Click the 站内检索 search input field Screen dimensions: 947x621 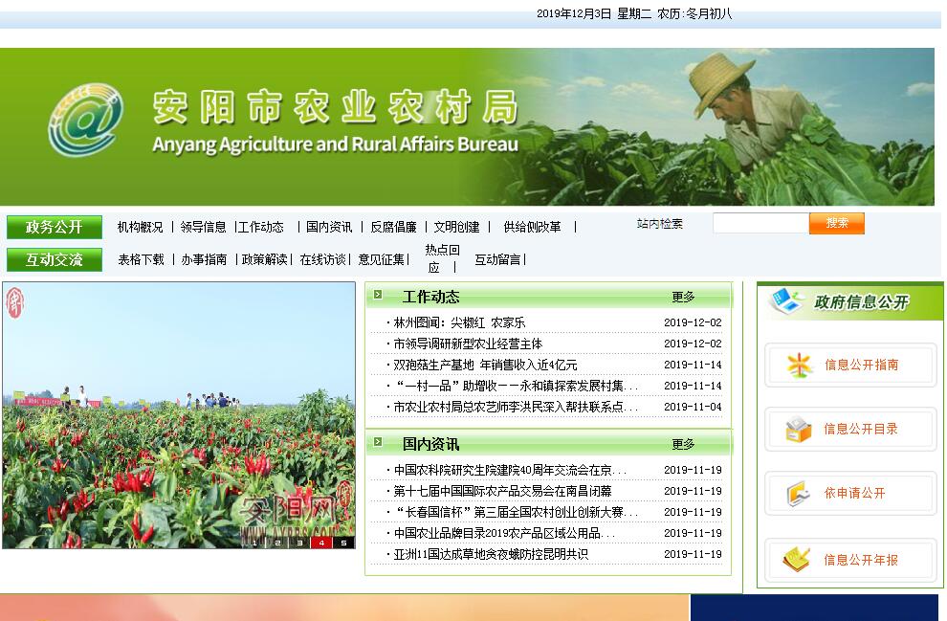pyautogui.click(x=760, y=223)
